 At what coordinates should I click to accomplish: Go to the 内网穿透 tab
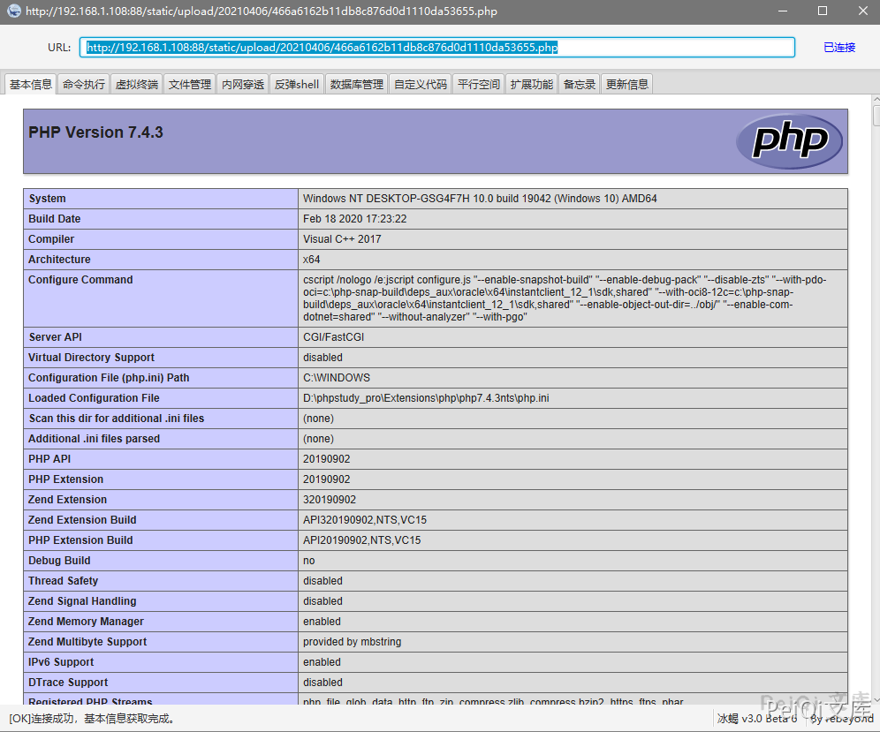coord(242,84)
